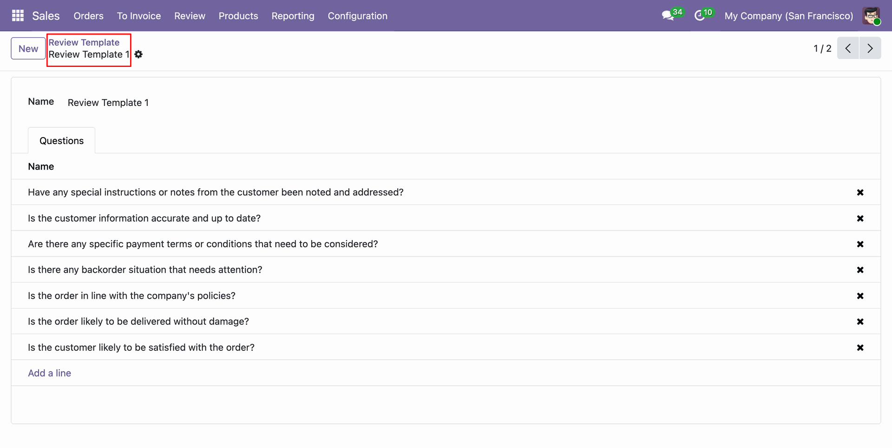This screenshot has width=892, height=448.
Task: Click Add a line link
Action: [49, 373]
